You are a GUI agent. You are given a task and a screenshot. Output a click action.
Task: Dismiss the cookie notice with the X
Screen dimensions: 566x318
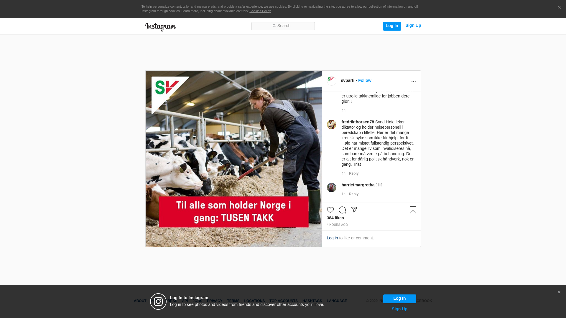[x=559, y=7]
